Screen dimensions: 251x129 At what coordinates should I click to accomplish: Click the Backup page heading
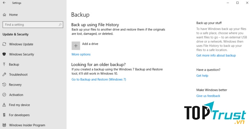[80, 15]
